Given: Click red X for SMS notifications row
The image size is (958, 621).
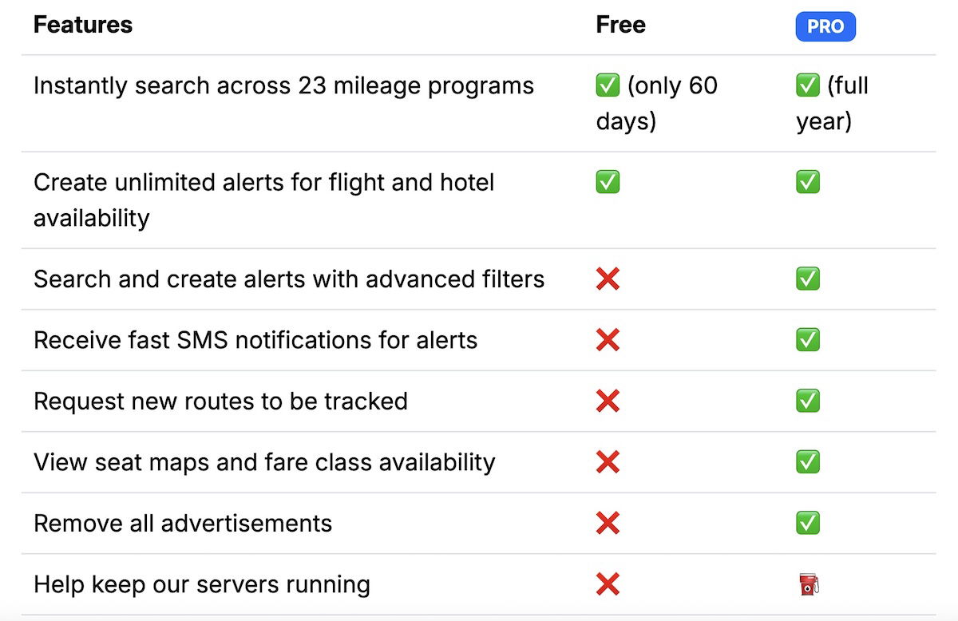Looking at the screenshot, I should click(608, 340).
